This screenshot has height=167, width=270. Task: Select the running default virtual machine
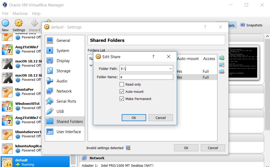tap(35, 162)
